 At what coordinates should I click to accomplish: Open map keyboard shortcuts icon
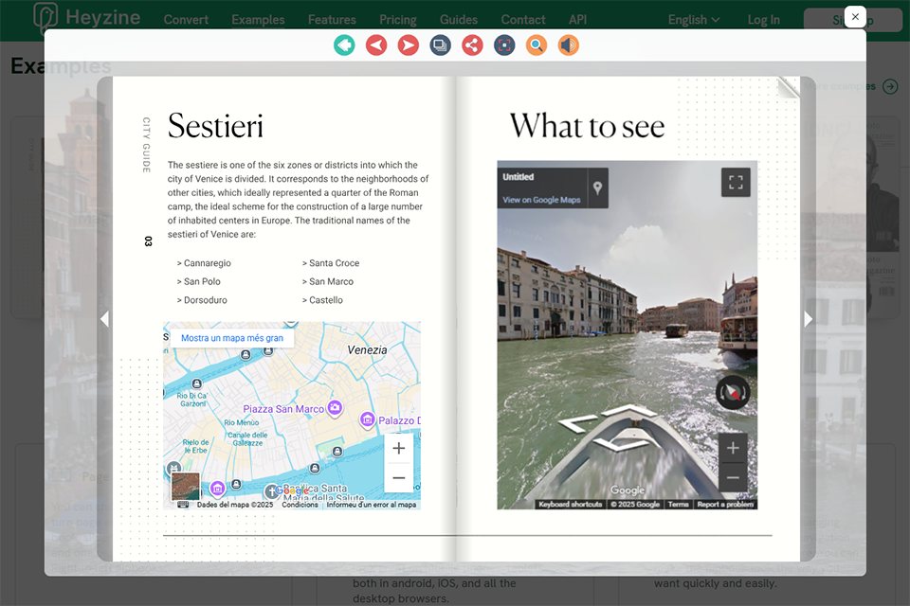click(x=183, y=505)
